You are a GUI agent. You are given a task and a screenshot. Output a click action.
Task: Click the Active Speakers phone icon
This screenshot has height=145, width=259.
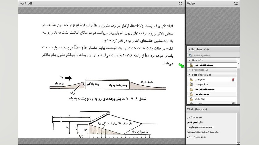pyautogui.click(x=191, y=56)
